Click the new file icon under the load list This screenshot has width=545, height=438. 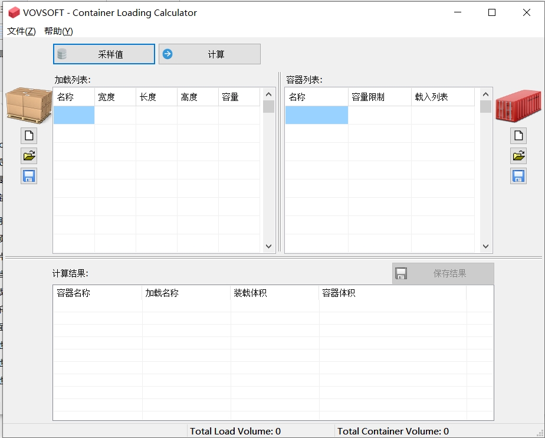point(29,136)
